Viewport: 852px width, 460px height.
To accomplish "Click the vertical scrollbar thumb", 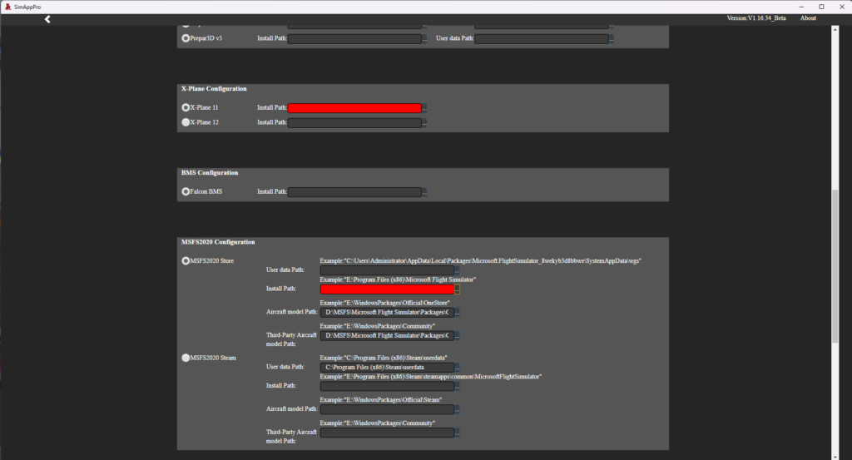I will tap(835, 266).
